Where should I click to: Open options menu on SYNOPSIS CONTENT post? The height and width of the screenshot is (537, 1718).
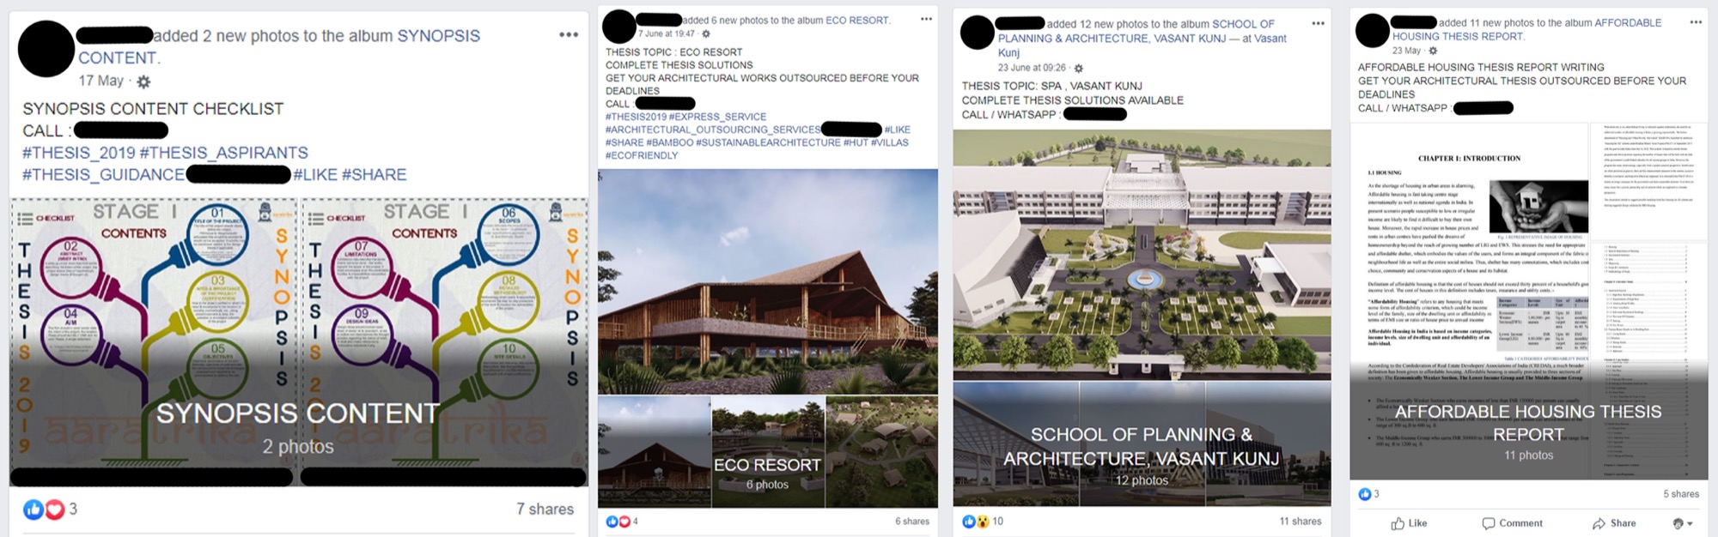pyautogui.click(x=568, y=35)
